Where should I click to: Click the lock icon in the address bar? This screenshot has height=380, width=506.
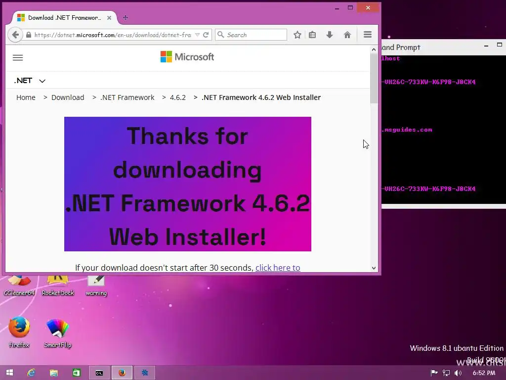click(x=29, y=35)
